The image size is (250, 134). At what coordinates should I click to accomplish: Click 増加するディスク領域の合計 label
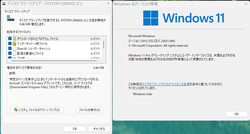click(24, 68)
